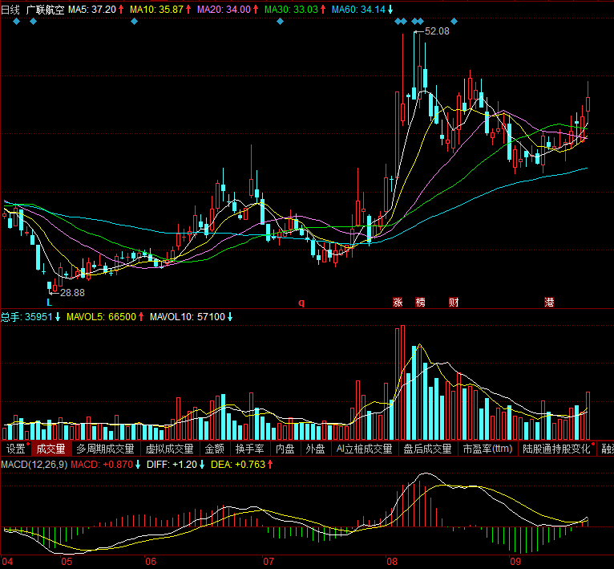Open the 陆股通持股变化 tab
Image resolution: width=614 pixels, height=569 pixels.
(x=555, y=449)
